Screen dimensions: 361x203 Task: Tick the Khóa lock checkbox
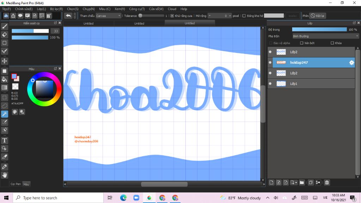point(332,43)
